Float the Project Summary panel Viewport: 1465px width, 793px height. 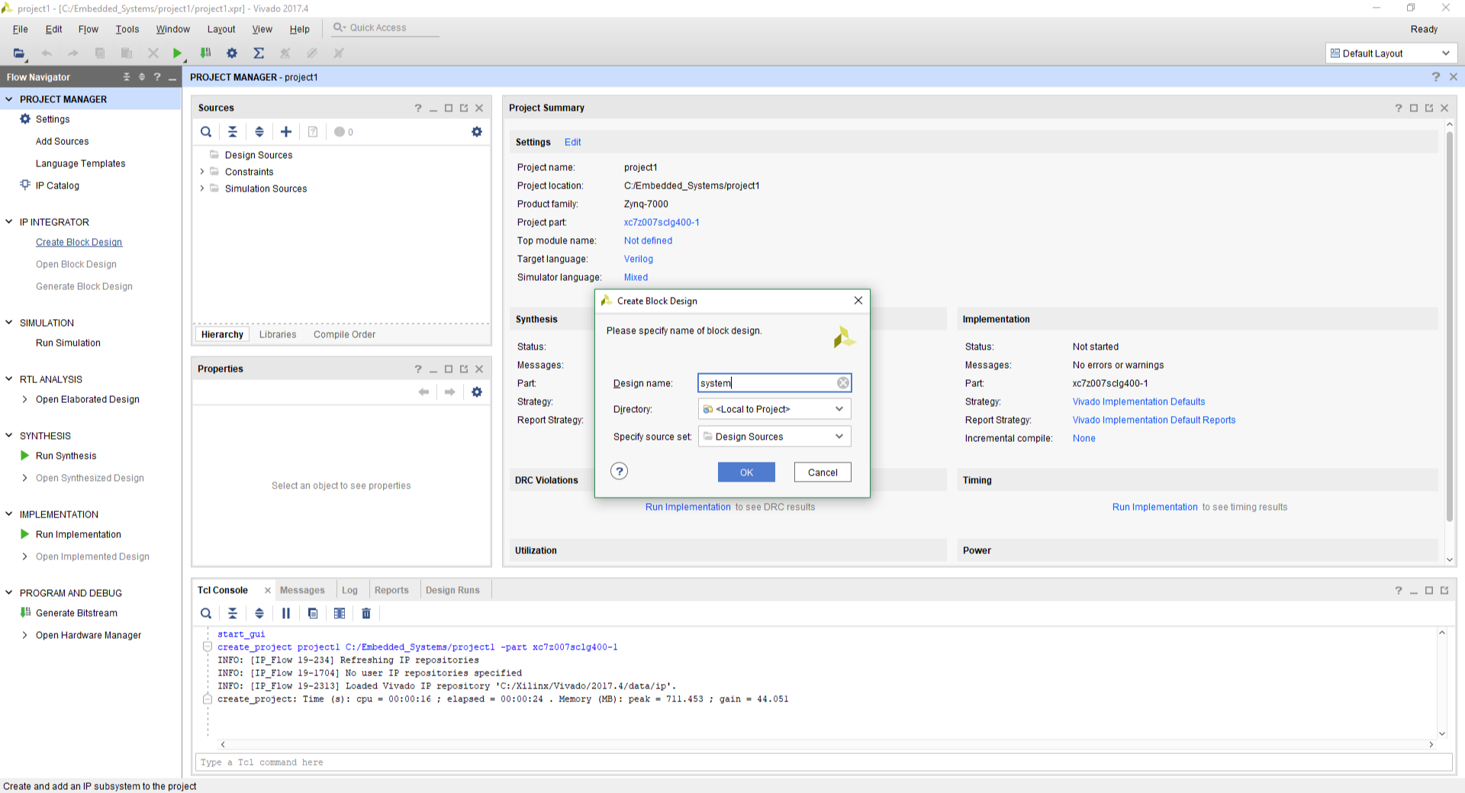(x=1429, y=108)
